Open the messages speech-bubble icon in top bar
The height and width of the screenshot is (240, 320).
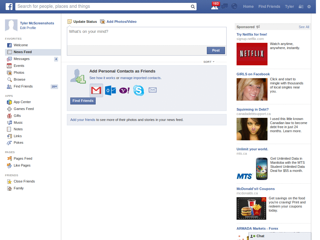[224, 7]
